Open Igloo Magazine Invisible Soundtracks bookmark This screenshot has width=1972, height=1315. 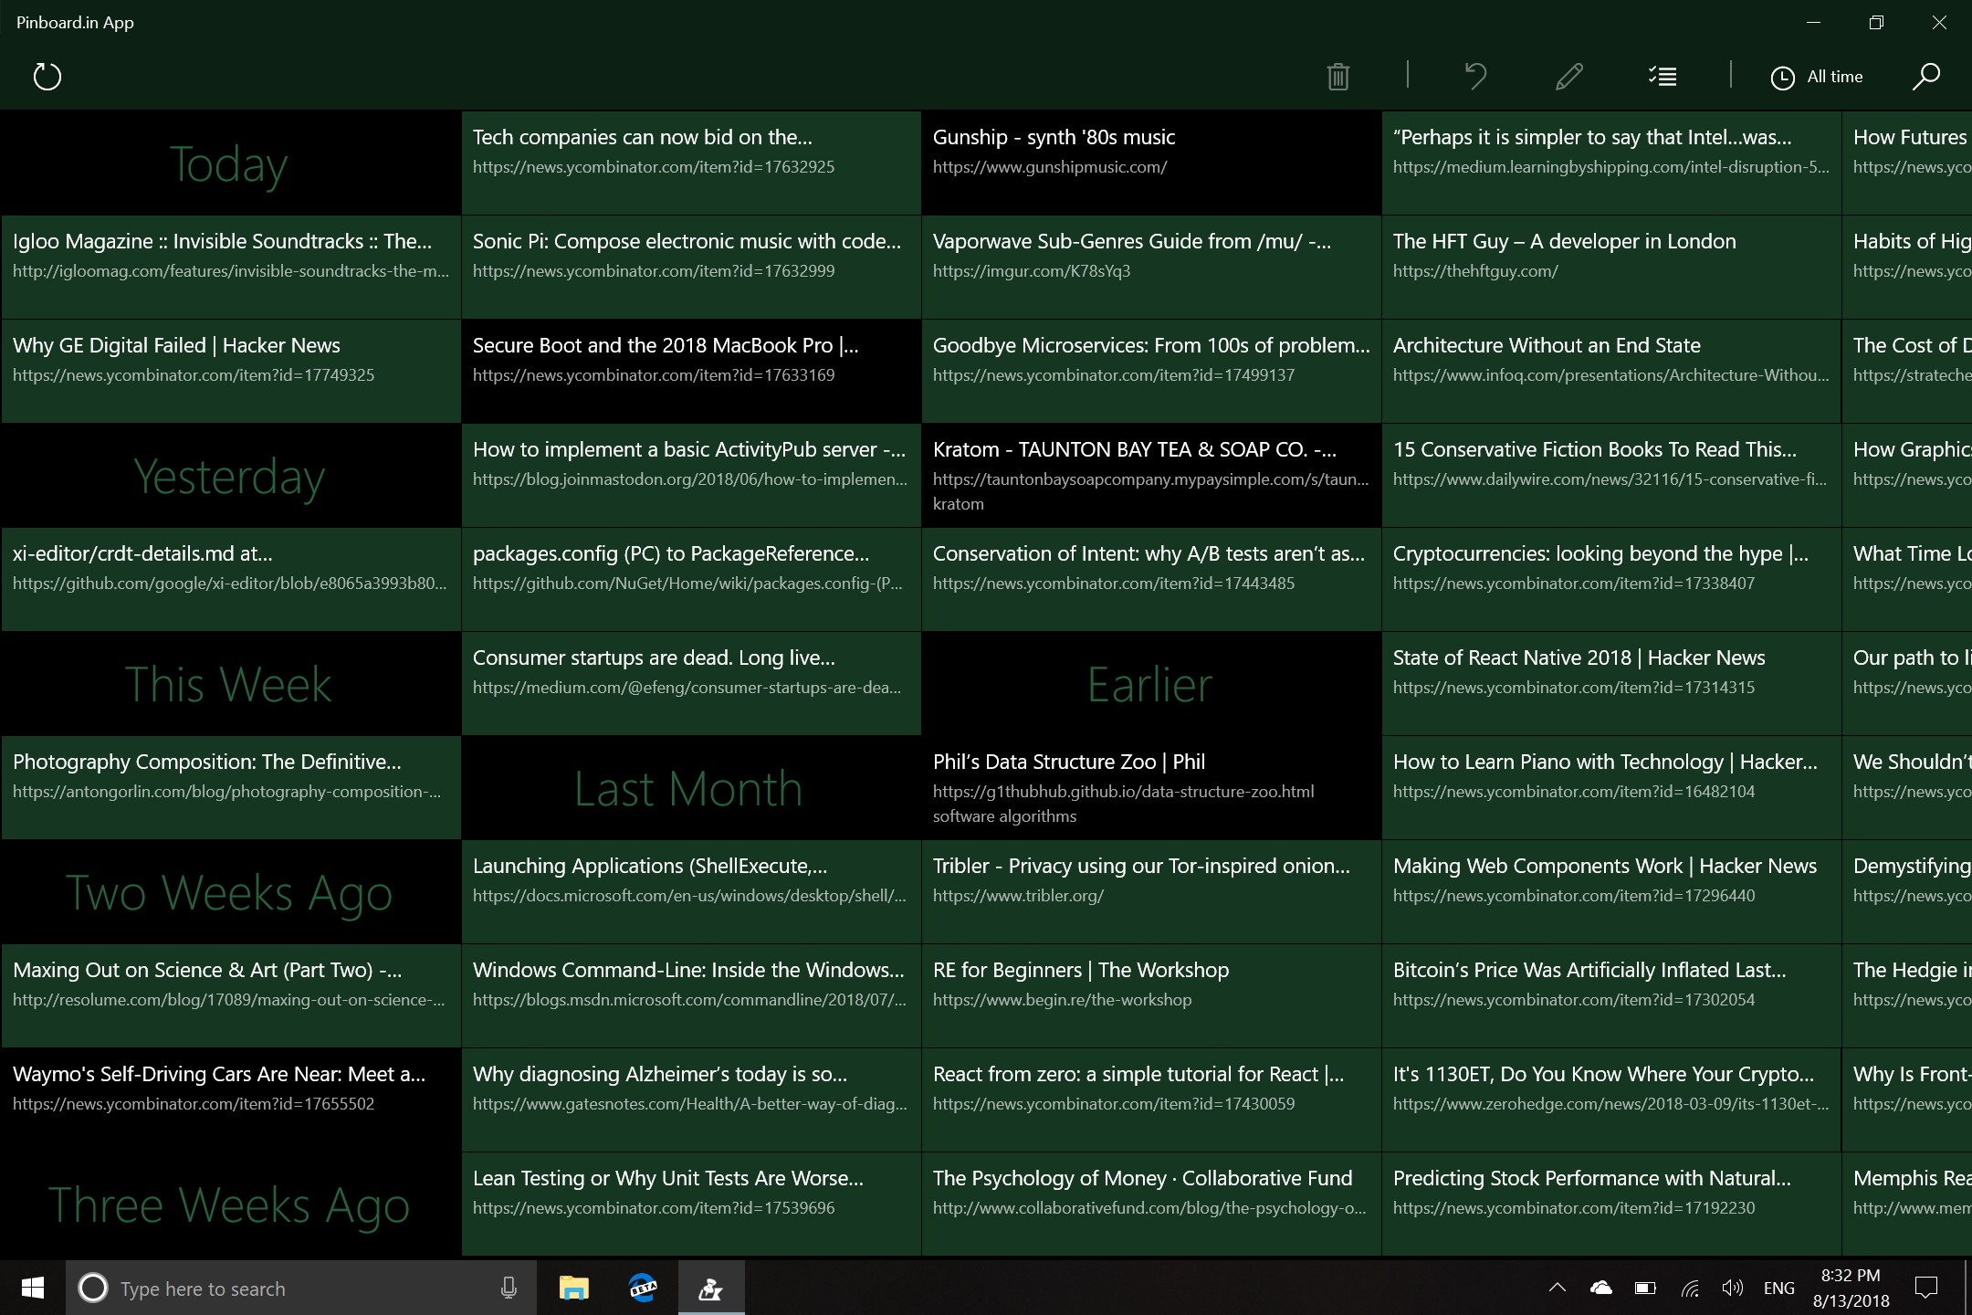[230, 268]
